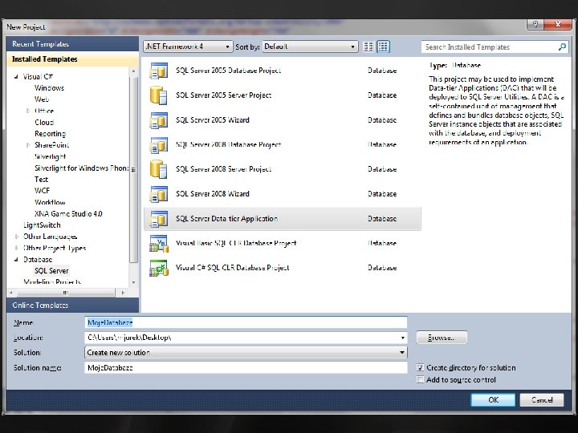
Task: Select 'Visual C# SQL CLR Database Project' name
Action: (232, 268)
